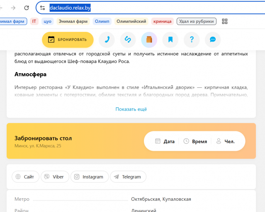This screenshot has height=212, width=265.
Task: Click the takeaway bag icon
Action: point(149,40)
